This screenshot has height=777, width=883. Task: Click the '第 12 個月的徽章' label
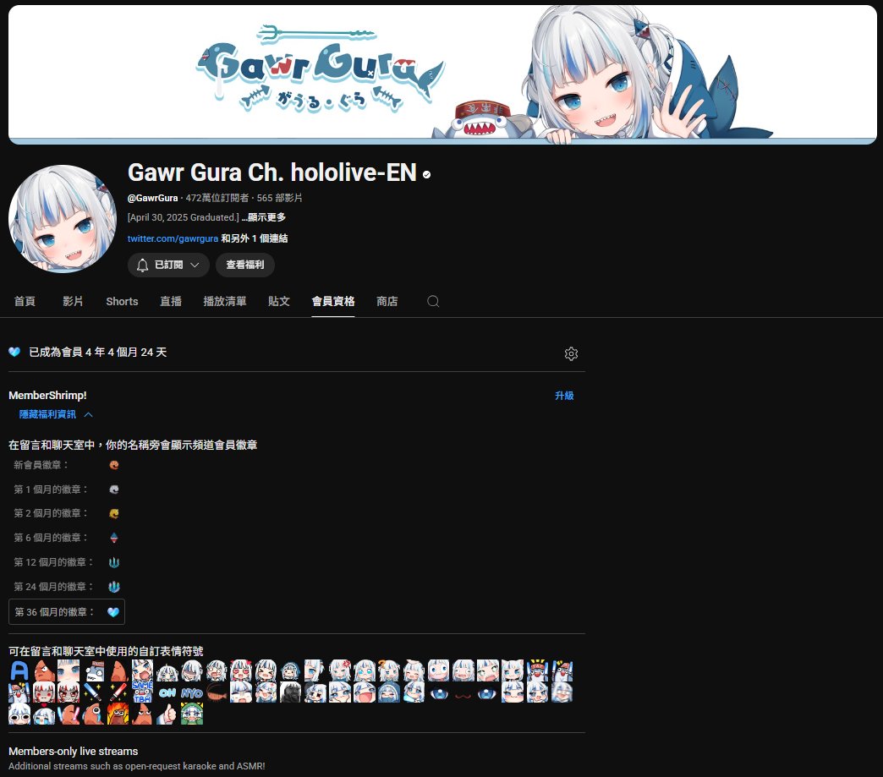click(53, 562)
